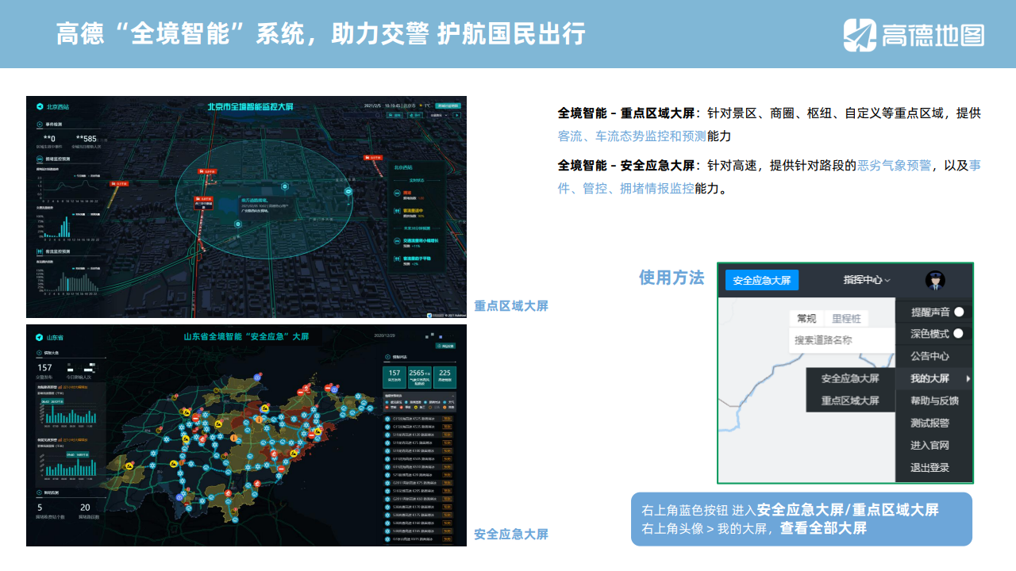
Task: Click the play button on the Beijing dashboard
Action: [x=456, y=115]
